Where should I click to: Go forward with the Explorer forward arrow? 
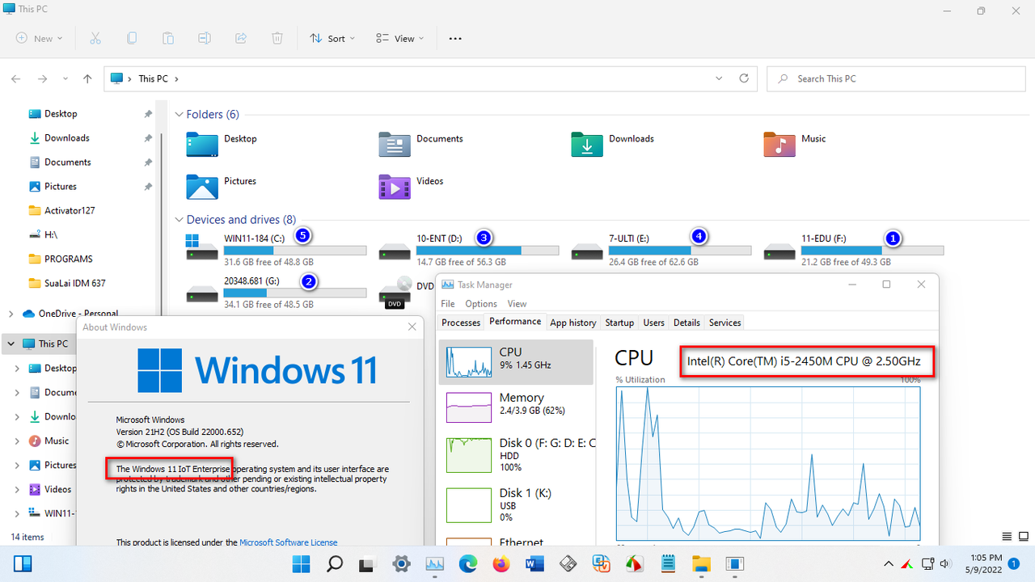(42, 78)
